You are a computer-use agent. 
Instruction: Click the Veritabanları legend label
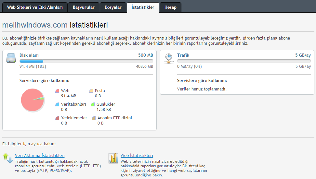pyautogui.click(x=73, y=104)
